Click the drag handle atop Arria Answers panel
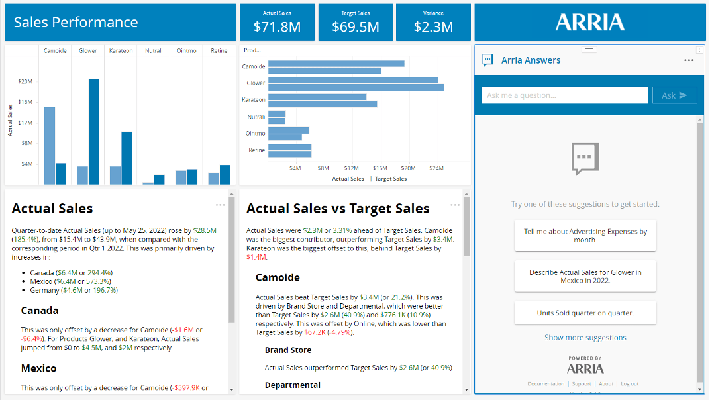 589,50
